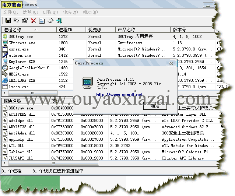Click the CLUSAPI.dll module icon

[x=5, y=158]
